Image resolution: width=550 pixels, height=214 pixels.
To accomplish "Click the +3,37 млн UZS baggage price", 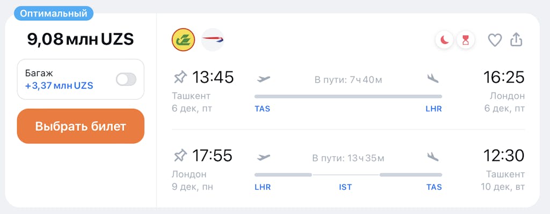I will 59,85.
